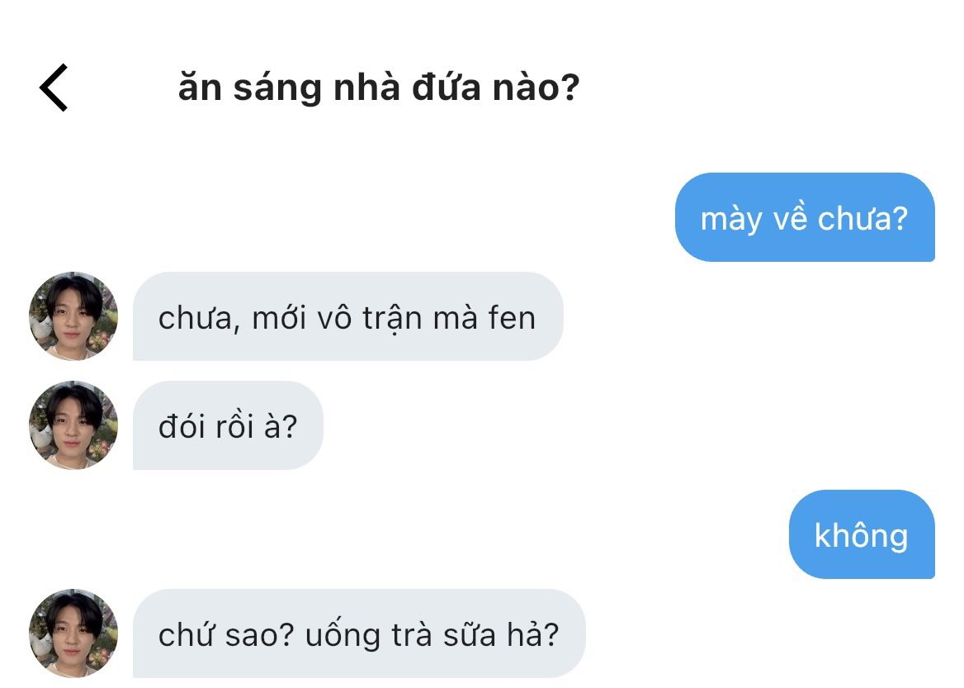Select the sent message "mày về chưa?"
Viewport: 964px width, 688px height.
click(804, 218)
